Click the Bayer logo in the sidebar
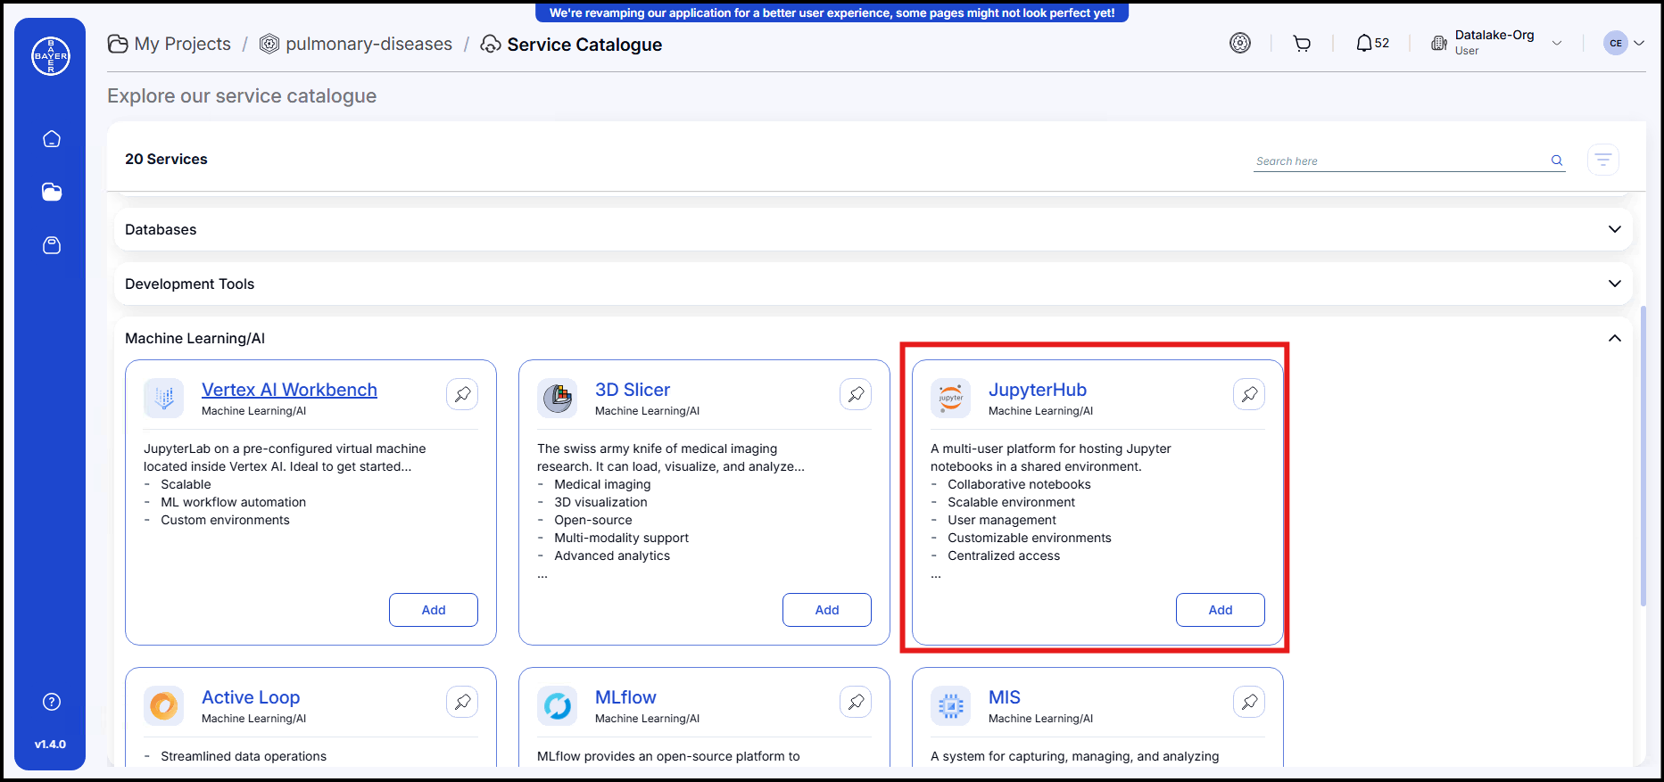The height and width of the screenshot is (782, 1664). click(x=51, y=56)
